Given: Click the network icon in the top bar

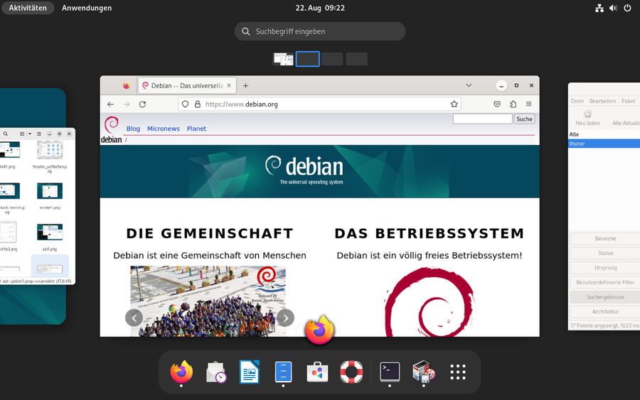Looking at the screenshot, I should click(x=599, y=8).
